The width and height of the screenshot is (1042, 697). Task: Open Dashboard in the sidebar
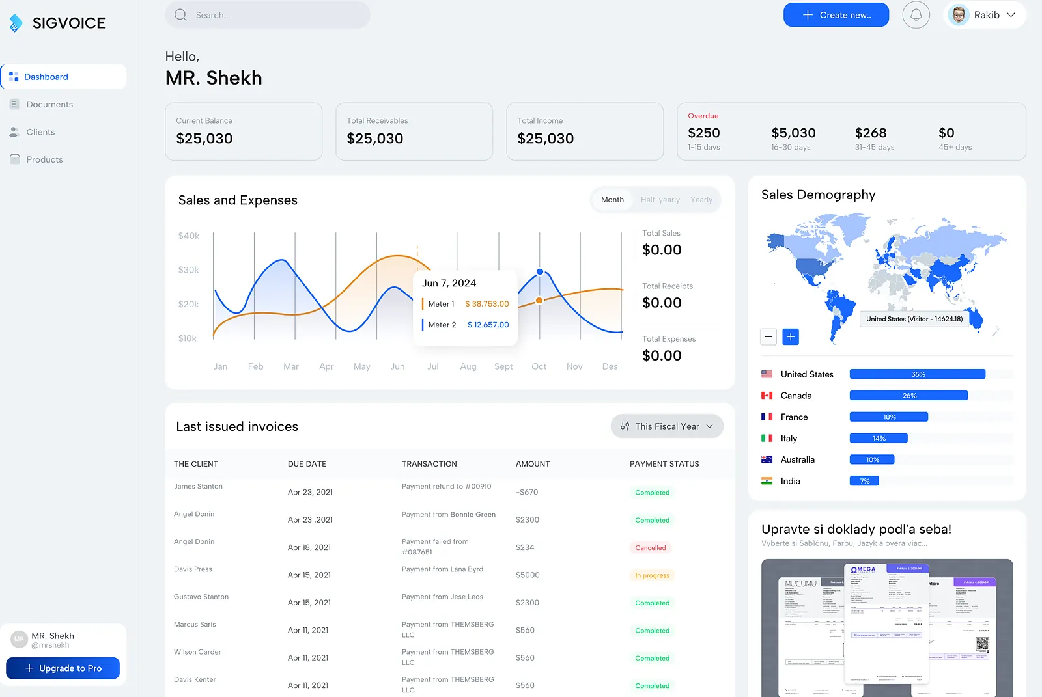click(x=64, y=77)
